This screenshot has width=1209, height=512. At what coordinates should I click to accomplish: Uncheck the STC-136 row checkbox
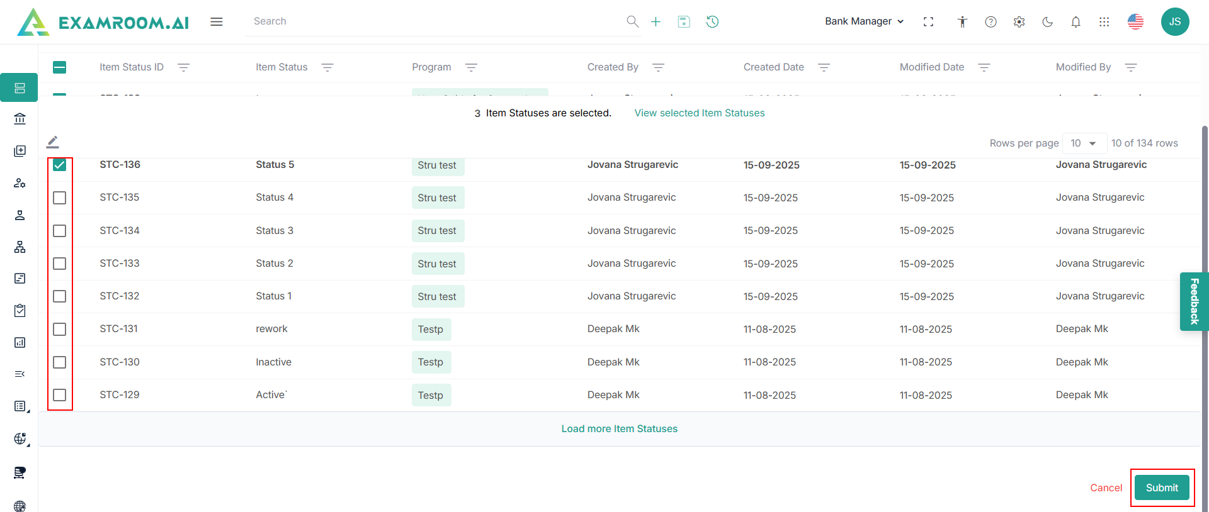60,165
